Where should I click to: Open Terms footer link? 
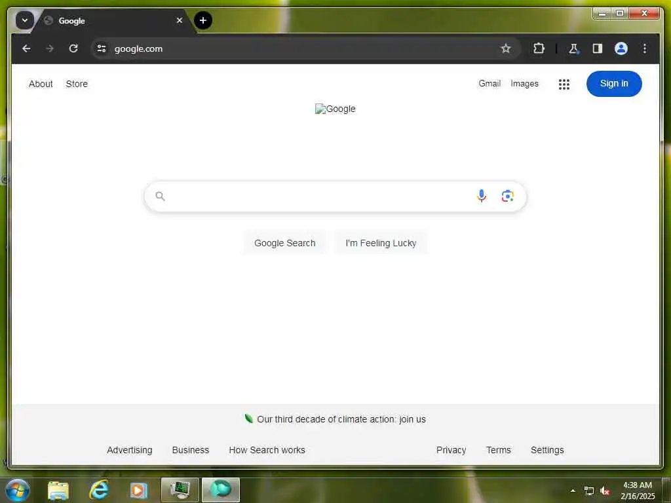(499, 450)
